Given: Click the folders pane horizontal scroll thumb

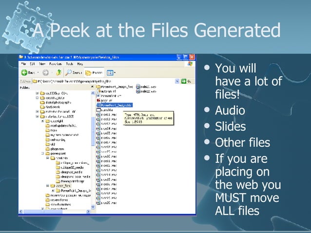Looking at the screenshot, I should click(42, 212).
